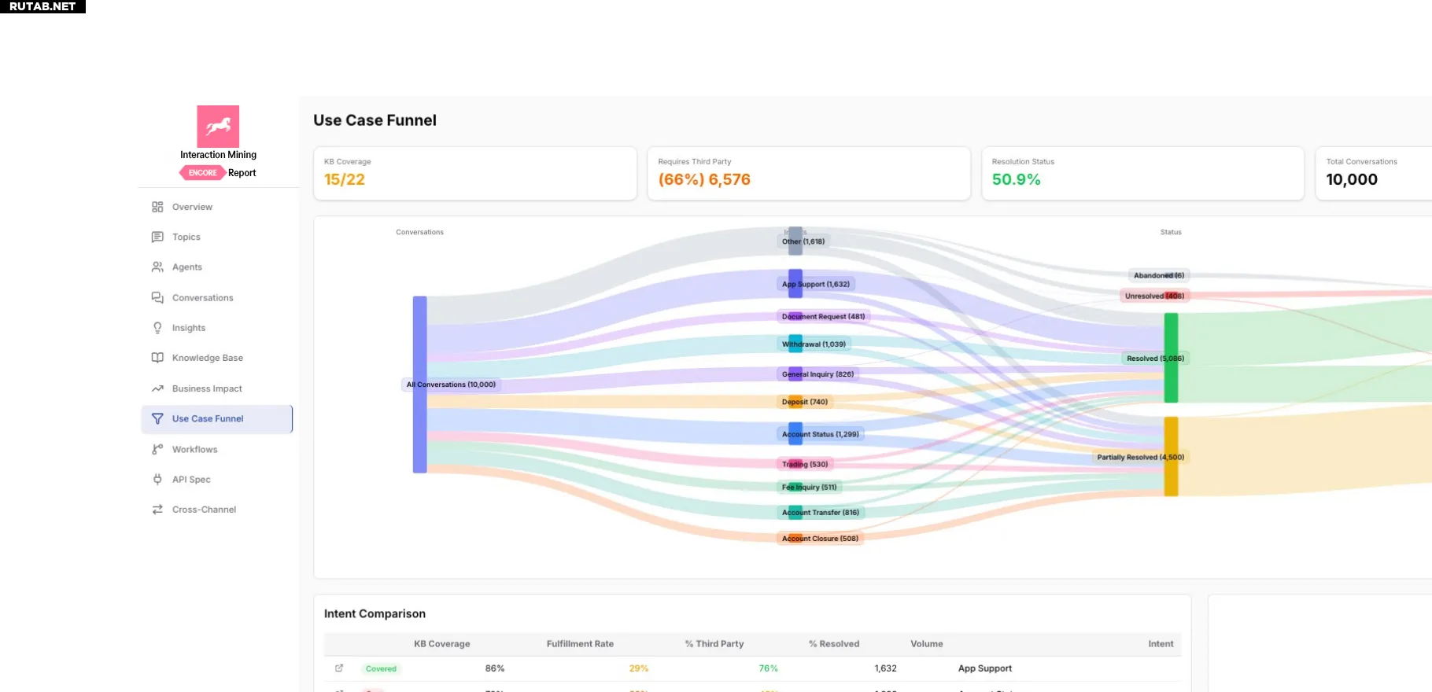Click the Insights lightbulb icon

[x=157, y=328]
